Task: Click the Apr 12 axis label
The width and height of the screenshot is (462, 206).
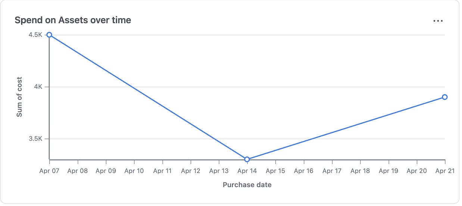Action: (x=191, y=171)
